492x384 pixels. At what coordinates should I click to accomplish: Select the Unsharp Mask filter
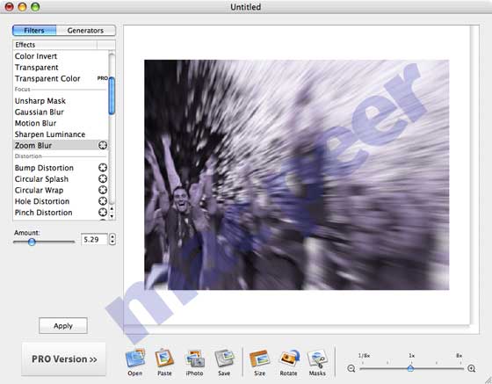click(x=61, y=101)
